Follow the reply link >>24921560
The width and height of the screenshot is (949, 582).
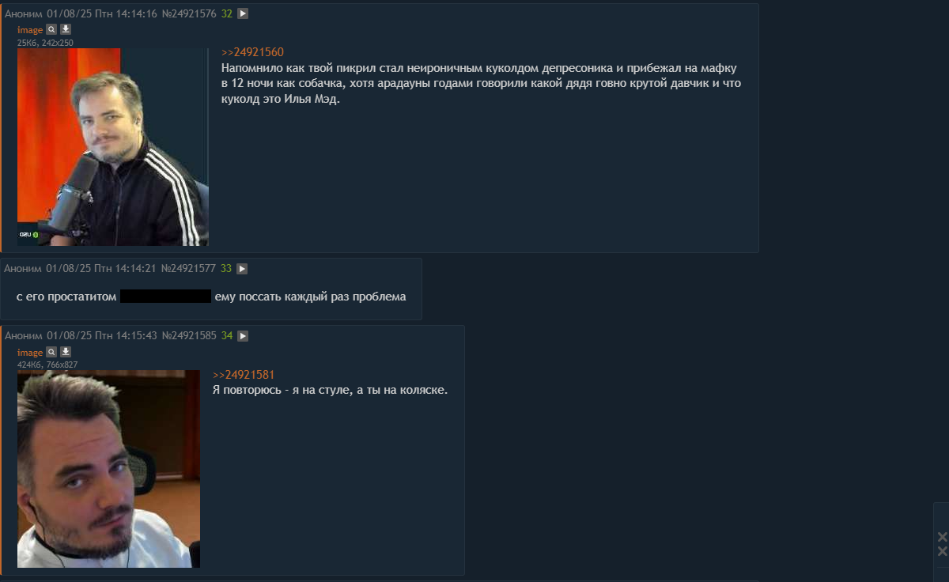(x=252, y=52)
